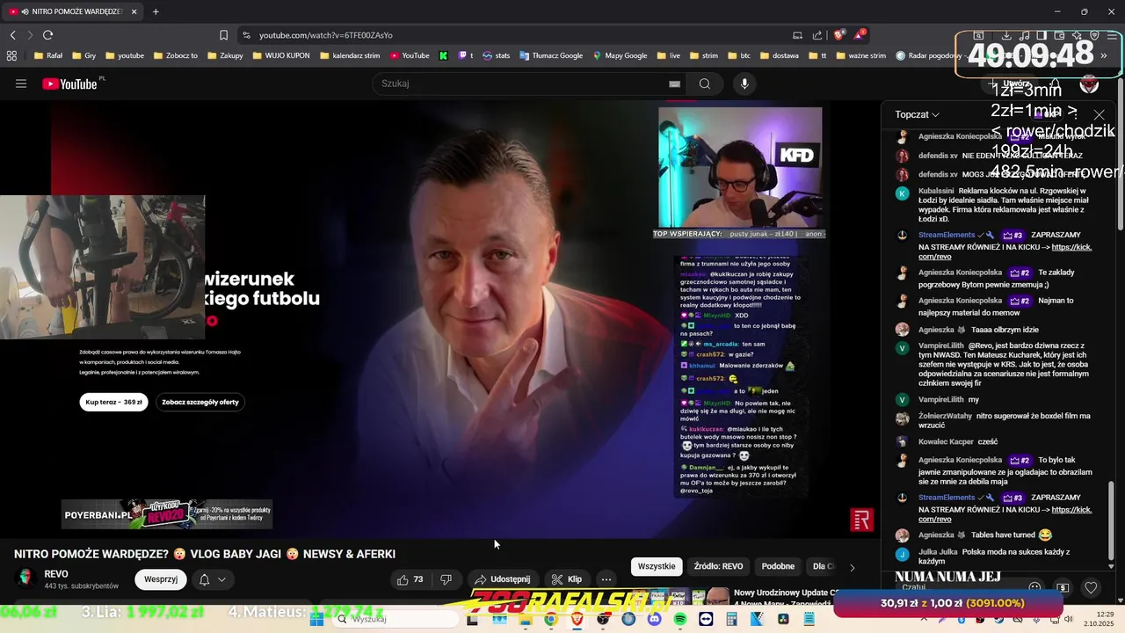Launch Spotify from taskbar
1125x633 pixels.
pos(680,619)
